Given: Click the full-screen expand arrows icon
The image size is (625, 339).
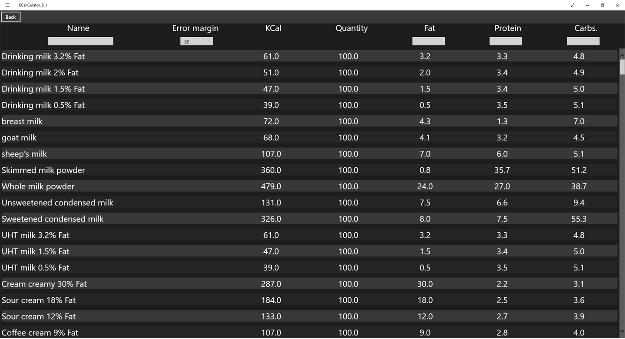Looking at the screenshot, I should (x=572, y=5).
